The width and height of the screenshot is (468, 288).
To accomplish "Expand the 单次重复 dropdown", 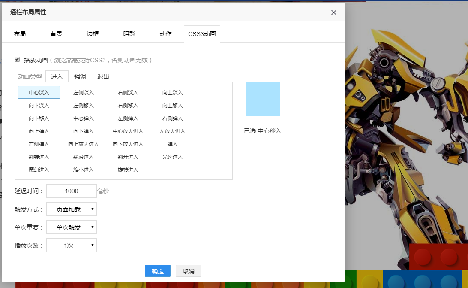I will tap(72, 227).
